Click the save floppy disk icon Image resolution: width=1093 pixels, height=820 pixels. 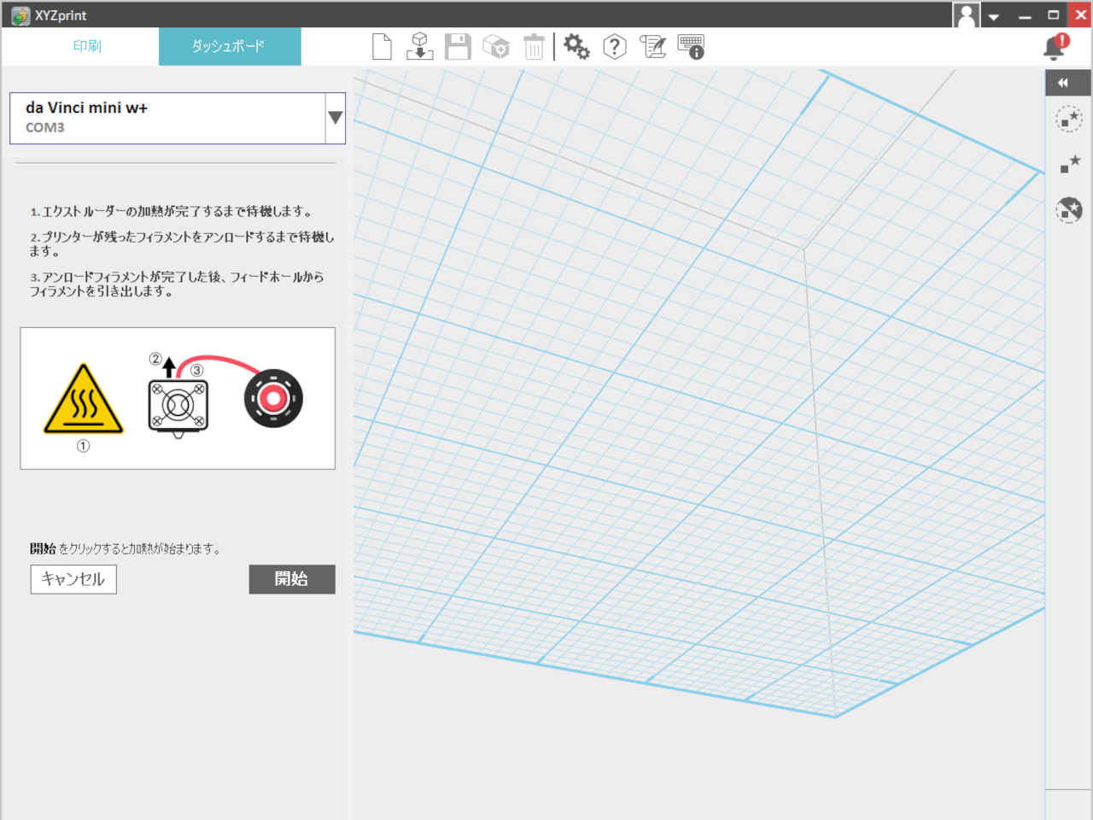(x=458, y=47)
